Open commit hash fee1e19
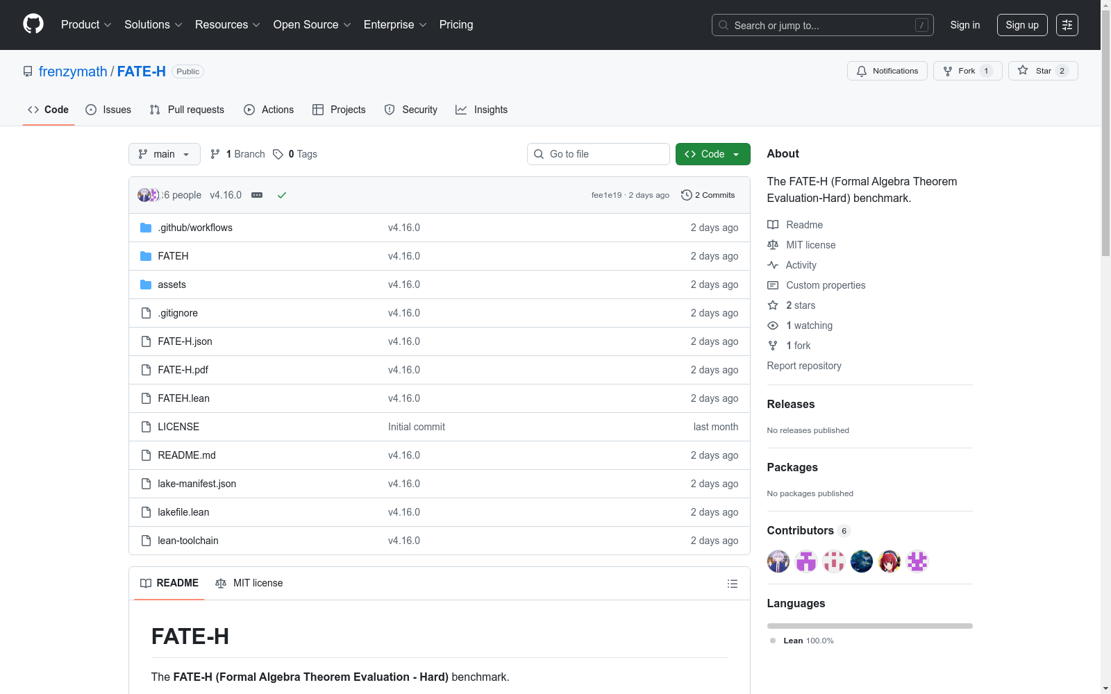Screen dimensions: 1111x694 click(607, 195)
